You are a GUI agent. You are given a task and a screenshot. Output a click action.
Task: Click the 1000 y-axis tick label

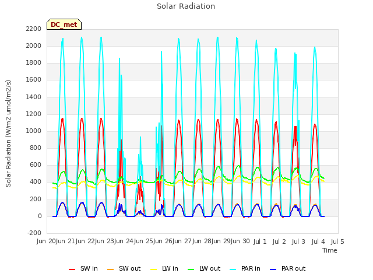click(34, 131)
